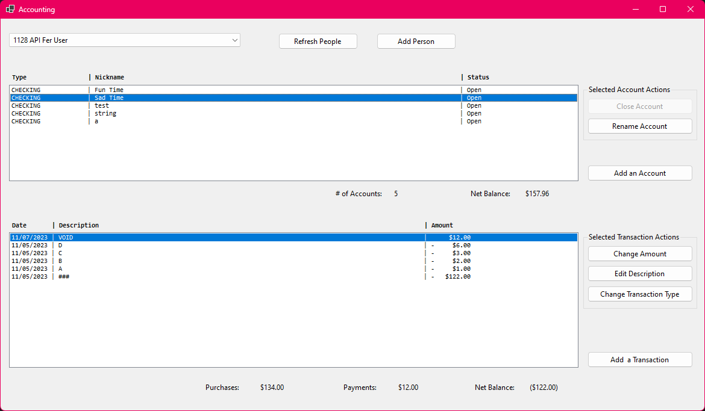Open the person selection dropdown
Viewport: 705px width, 411px height.
pos(124,40)
